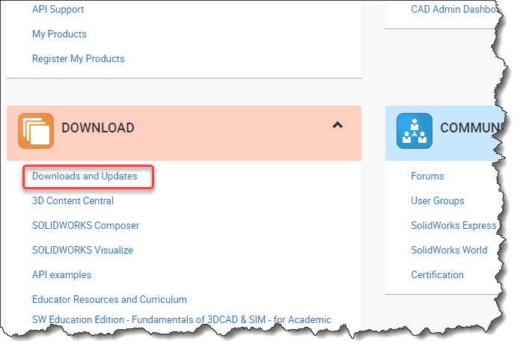Click the orange Download section icon
This screenshot has width=526, height=356.
tap(36, 131)
